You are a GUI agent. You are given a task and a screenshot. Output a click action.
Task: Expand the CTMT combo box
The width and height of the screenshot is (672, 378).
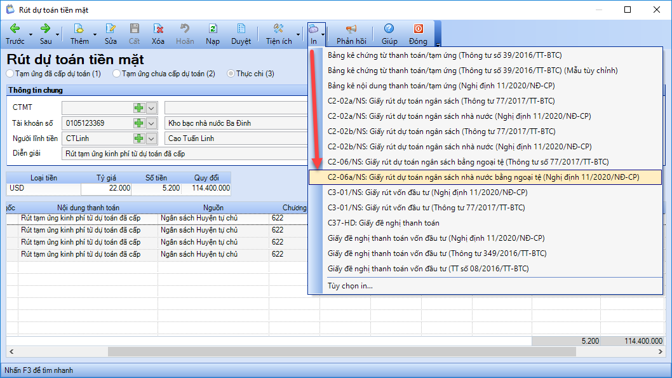pos(151,108)
